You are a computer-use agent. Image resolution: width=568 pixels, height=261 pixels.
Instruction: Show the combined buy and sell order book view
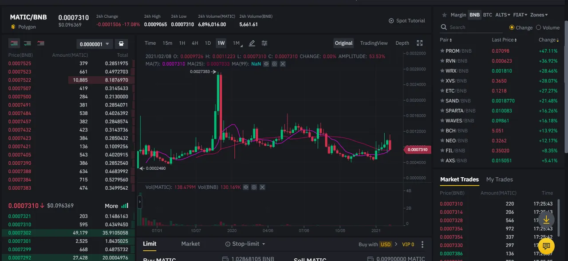pyautogui.click(x=14, y=43)
